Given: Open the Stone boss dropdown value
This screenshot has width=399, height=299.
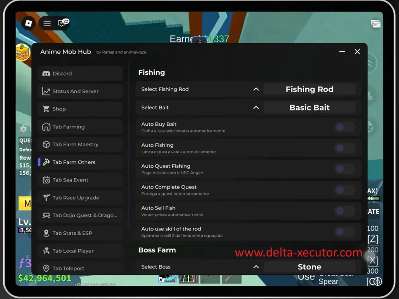Looking at the screenshot, I should coord(309,267).
